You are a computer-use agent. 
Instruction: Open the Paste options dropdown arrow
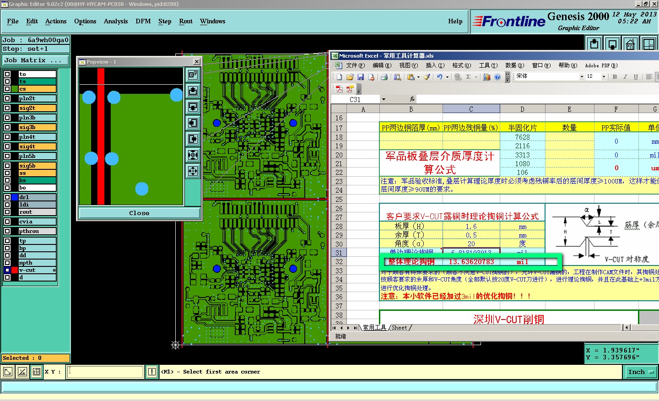click(418, 77)
